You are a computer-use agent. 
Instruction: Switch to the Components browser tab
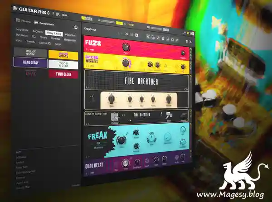pyautogui.click(x=44, y=23)
